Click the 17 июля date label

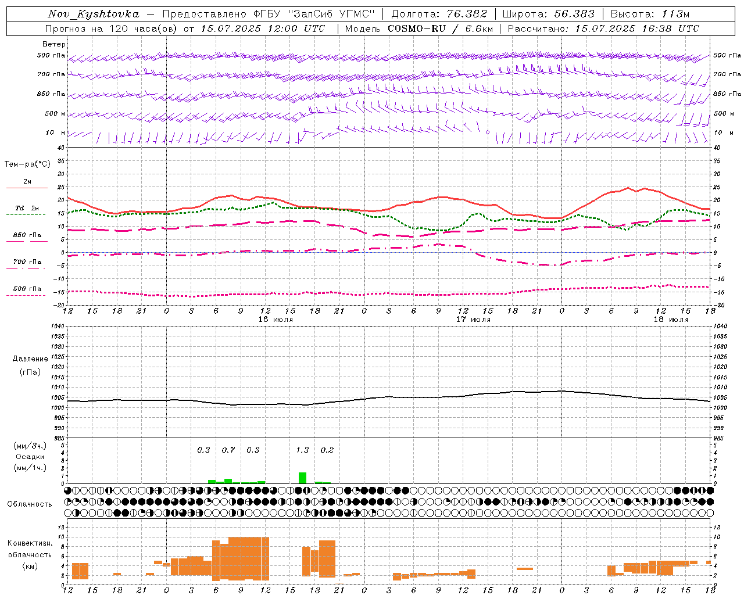[473, 320]
